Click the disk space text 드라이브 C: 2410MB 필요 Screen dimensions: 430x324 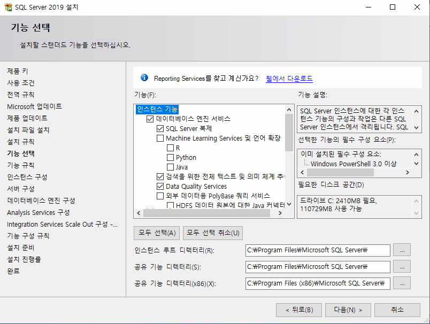[339, 201]
